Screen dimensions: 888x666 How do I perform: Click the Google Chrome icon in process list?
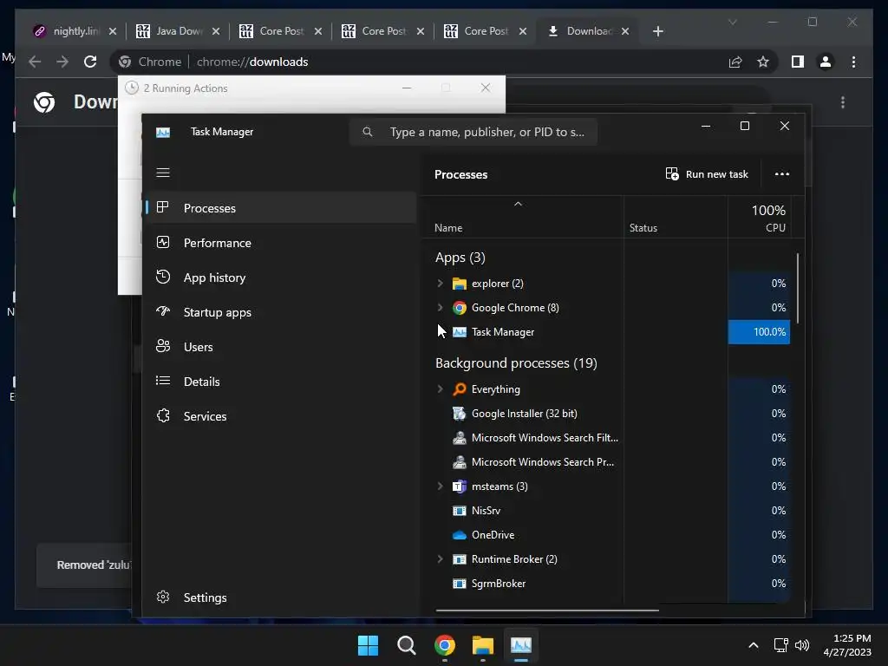[x=460, y=308]
